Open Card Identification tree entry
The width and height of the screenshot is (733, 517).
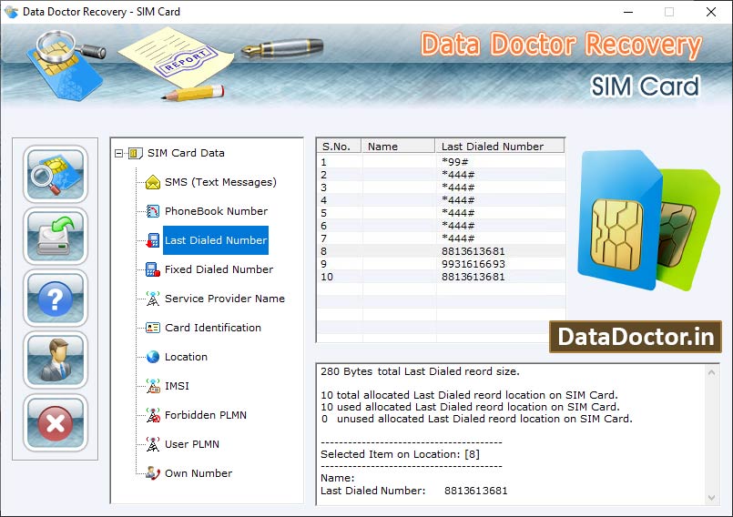[x=213, y=328]
